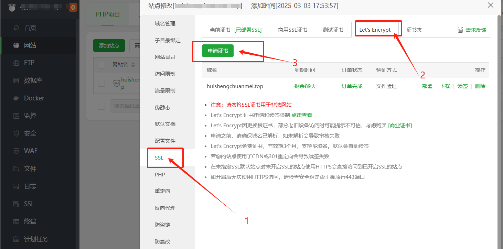The image size is (503, 249).
Task: Renew the certificate via the 续签 link
Action: point(462,86)
